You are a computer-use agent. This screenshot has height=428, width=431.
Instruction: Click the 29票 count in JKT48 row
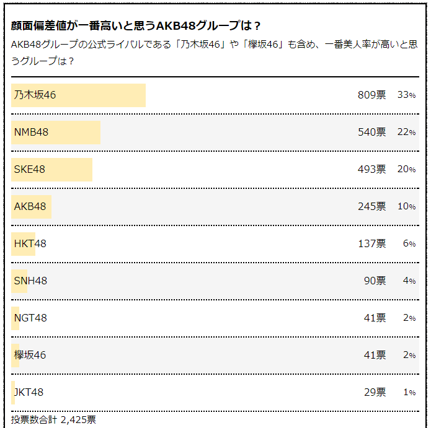375,393
